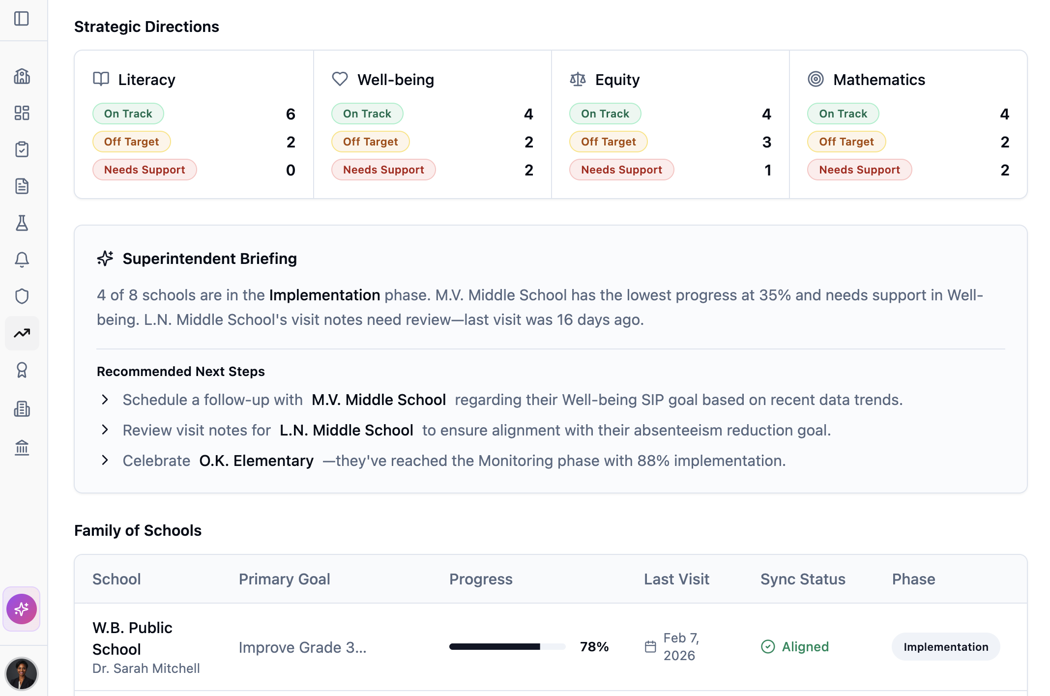The width and height of the screenshot is (1050, 696).
Task: Expand the L.N. Middle School review step
Action: click(x=105, y=430)
